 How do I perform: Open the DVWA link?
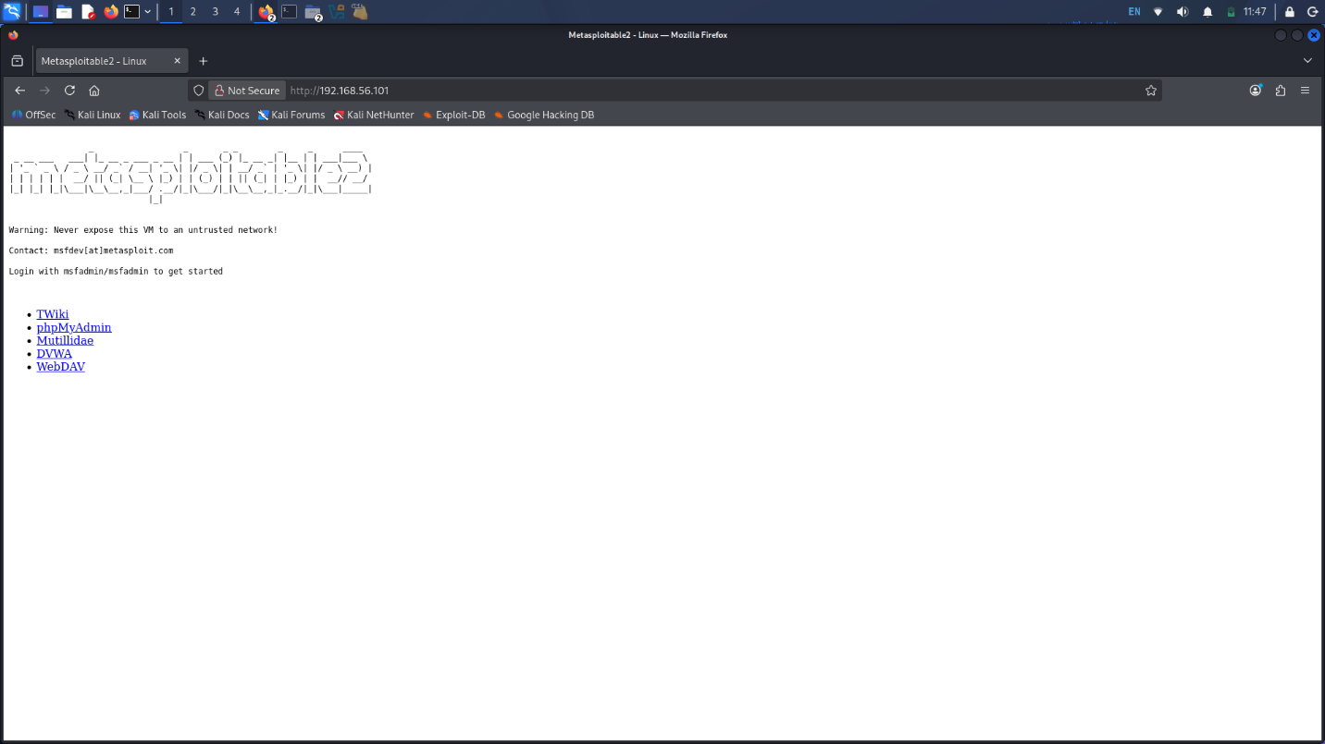(54, 353)
